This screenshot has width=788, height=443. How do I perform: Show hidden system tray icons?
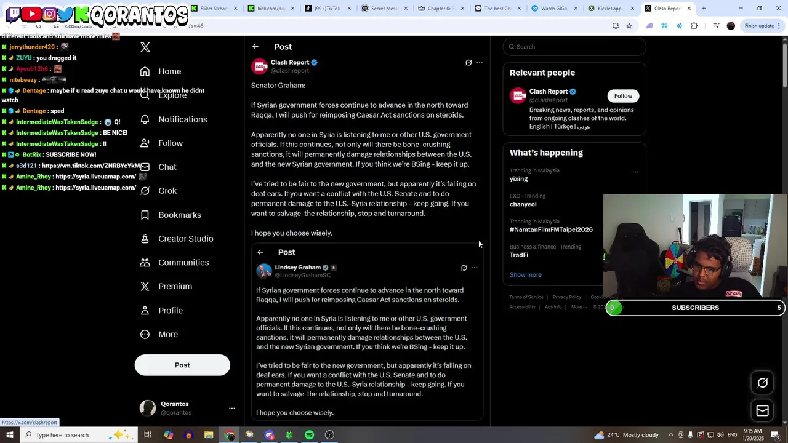point(671,435)
